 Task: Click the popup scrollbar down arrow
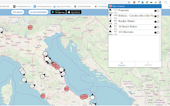point(160,60)
